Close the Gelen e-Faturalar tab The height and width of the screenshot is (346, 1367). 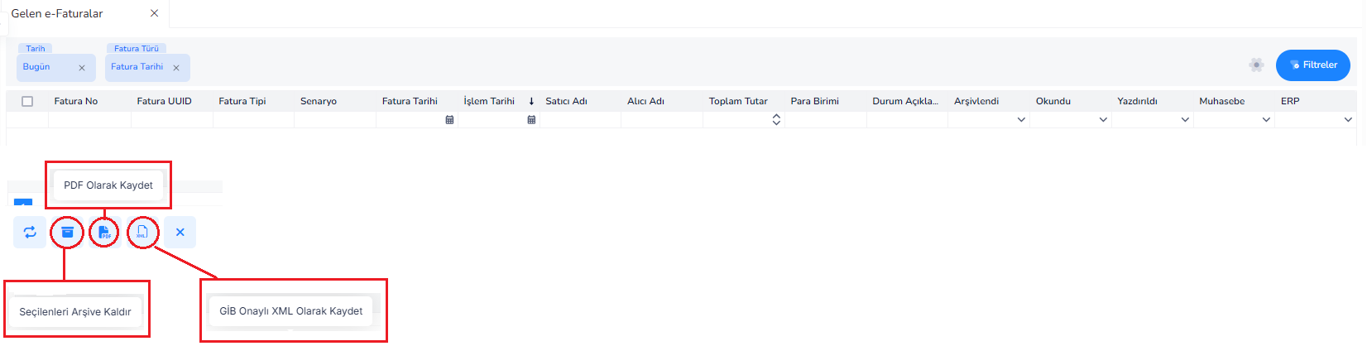(x=154, y=13)
